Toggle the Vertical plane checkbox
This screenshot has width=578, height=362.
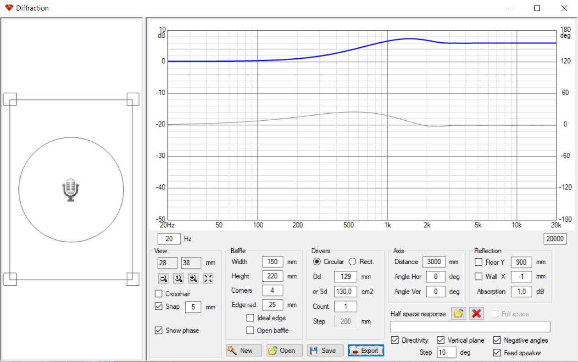(441, 340)
